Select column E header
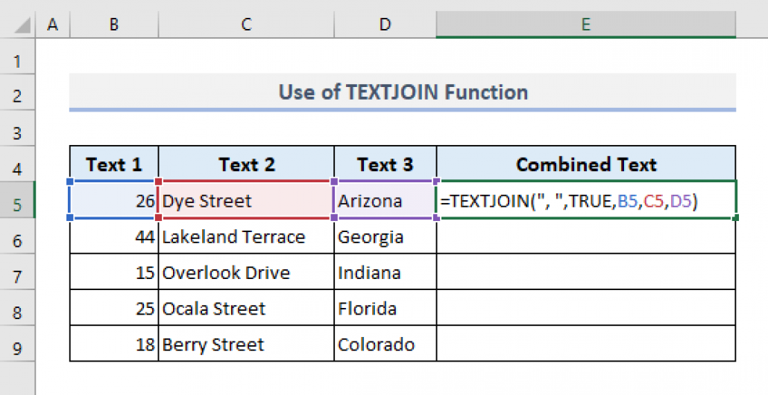Screen dimensions: 768x395 pos(586,25)
